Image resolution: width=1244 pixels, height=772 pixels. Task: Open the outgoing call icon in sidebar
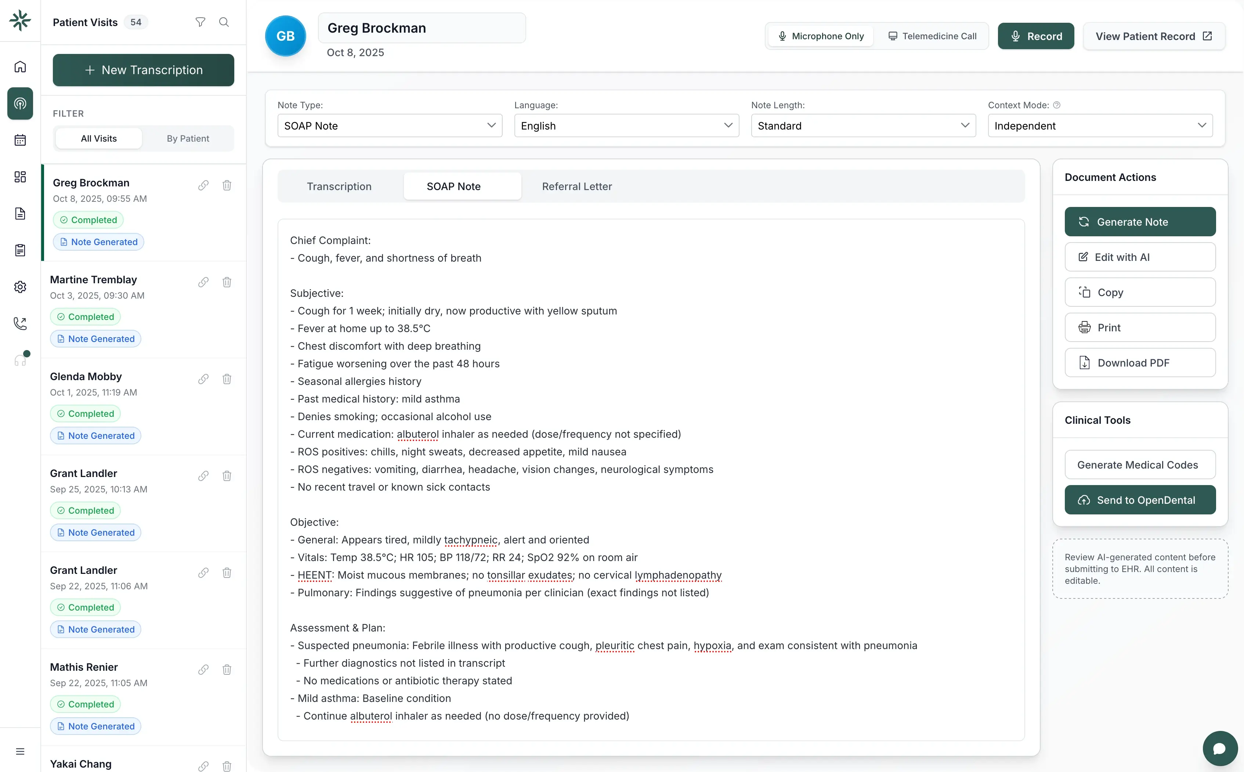[x=20, y=323]
